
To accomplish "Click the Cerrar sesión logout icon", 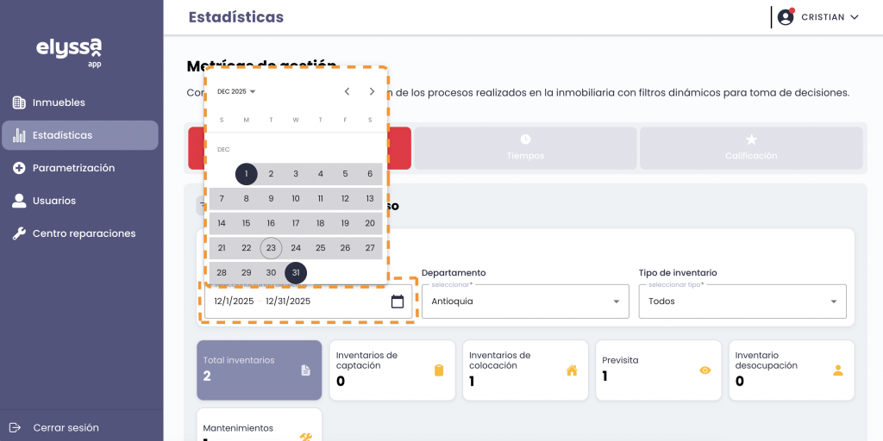I will [x=16, y=427].
